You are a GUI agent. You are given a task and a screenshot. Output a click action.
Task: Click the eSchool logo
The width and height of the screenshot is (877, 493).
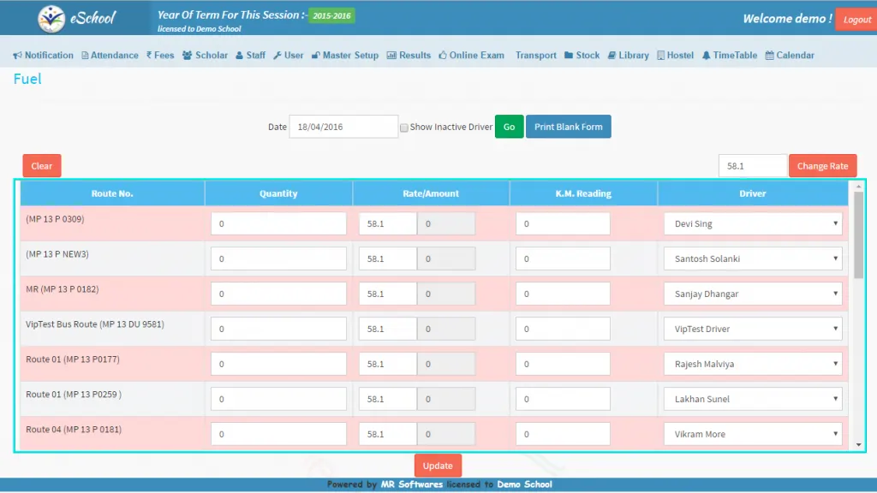[76, 18]
